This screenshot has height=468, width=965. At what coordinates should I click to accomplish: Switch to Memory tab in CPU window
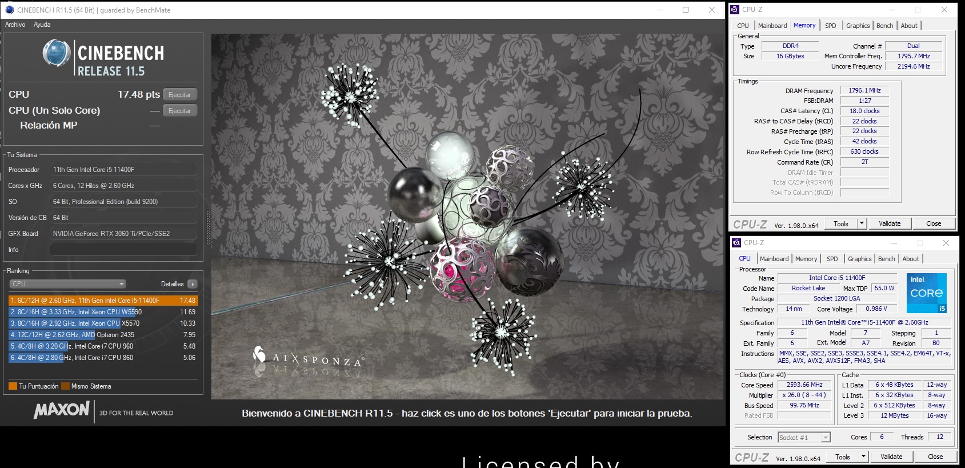click(x=806, y=259)
